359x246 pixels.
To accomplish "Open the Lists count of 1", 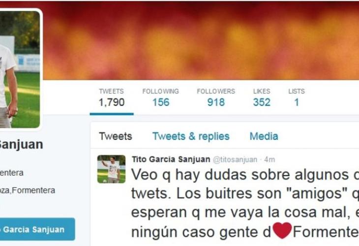I will (297, 97).
